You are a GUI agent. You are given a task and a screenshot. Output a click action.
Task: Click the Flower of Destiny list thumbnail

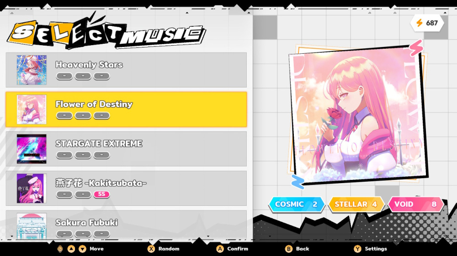(x=32, y=109)
